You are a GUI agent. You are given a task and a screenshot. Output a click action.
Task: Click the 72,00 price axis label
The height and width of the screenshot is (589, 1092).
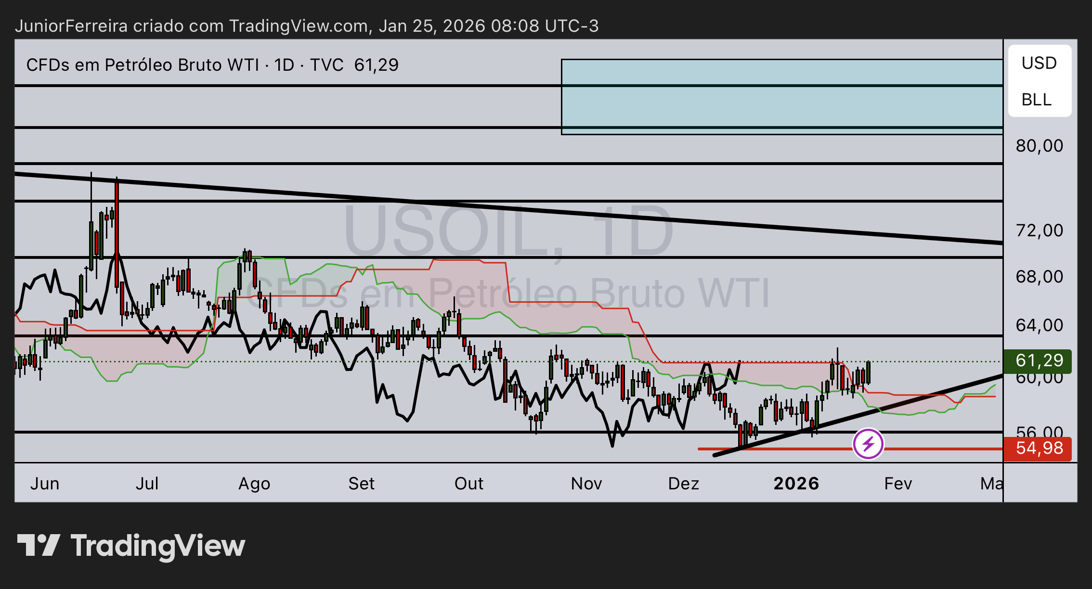pyautogui.click(x=1040, y=230)
